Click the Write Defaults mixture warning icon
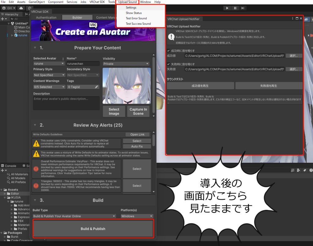The image size is (313, 246). click(x=36, y=154)
